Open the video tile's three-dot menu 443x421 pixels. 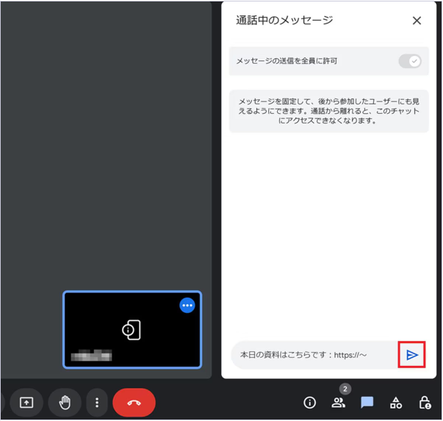click(187, 306)
